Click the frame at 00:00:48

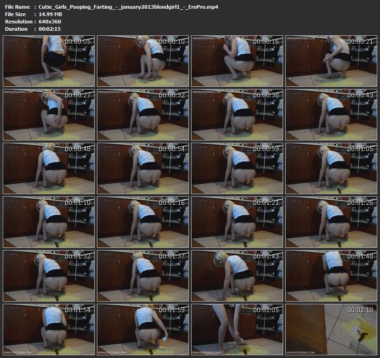[49, 168]
